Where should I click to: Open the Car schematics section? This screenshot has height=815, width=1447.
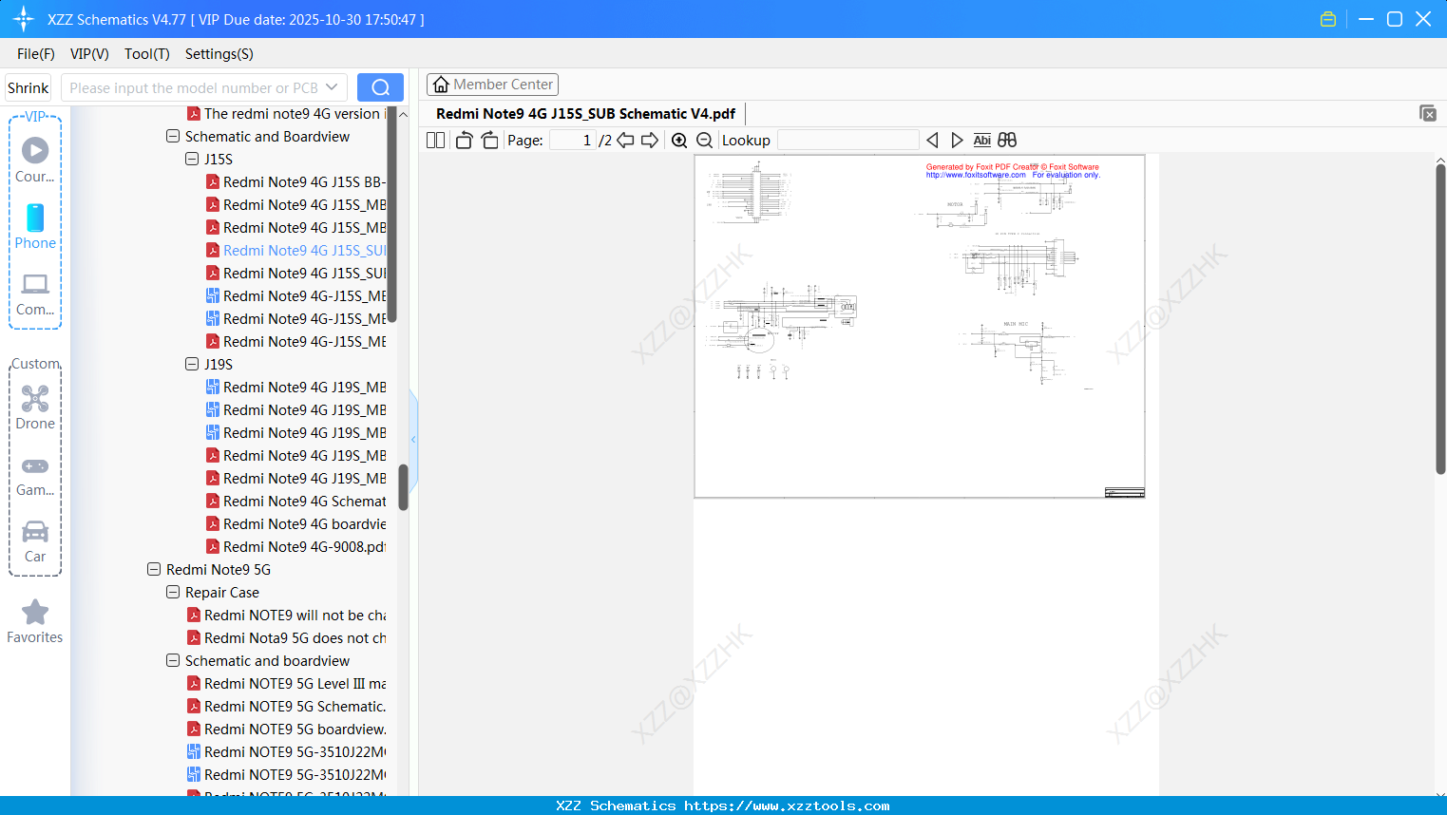[x=34, y=540]
